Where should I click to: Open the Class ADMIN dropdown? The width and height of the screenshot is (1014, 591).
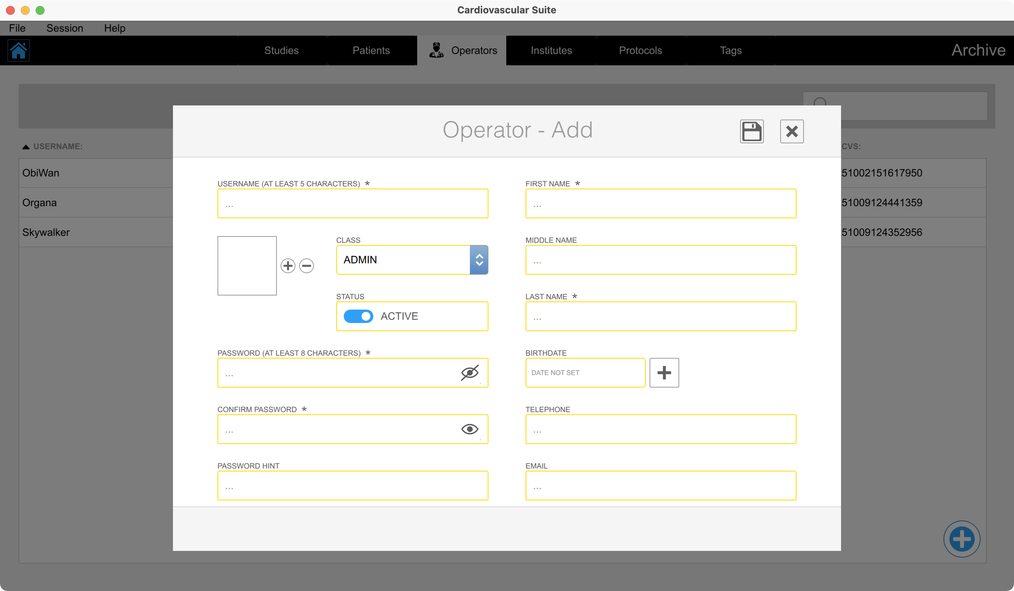[x=403, y=259]
